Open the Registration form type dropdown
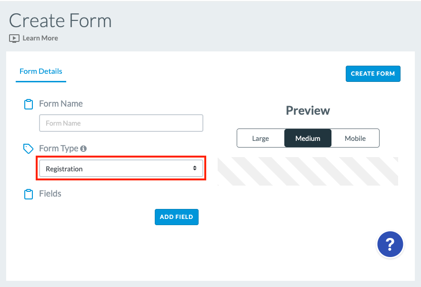Screen dimensions: 421x287 tap(121, 168)
